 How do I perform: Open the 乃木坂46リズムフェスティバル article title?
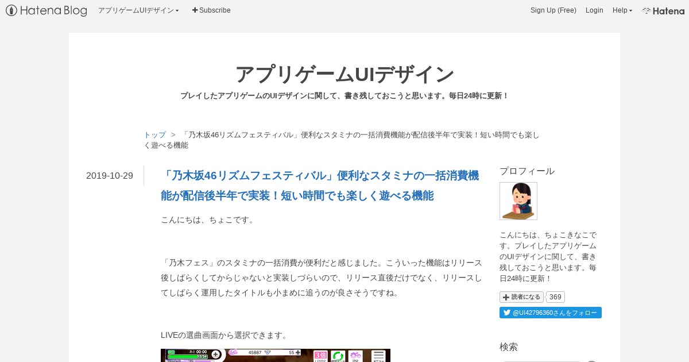tap(320, 186)
